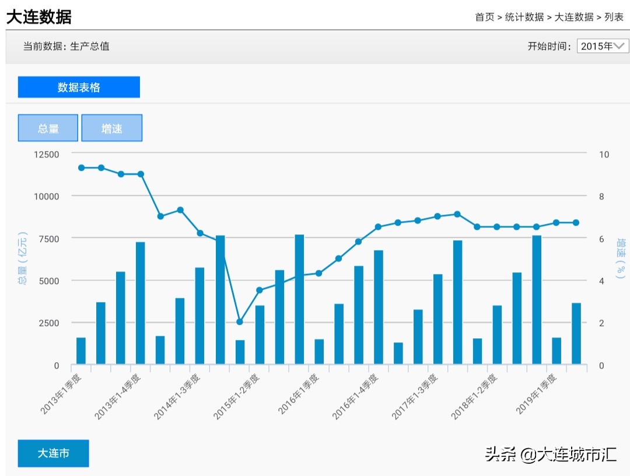Click the 2013年1-4季度 axis label

117,397
